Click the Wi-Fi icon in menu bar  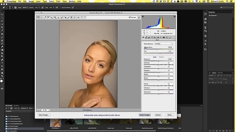(x=196, y=1)
